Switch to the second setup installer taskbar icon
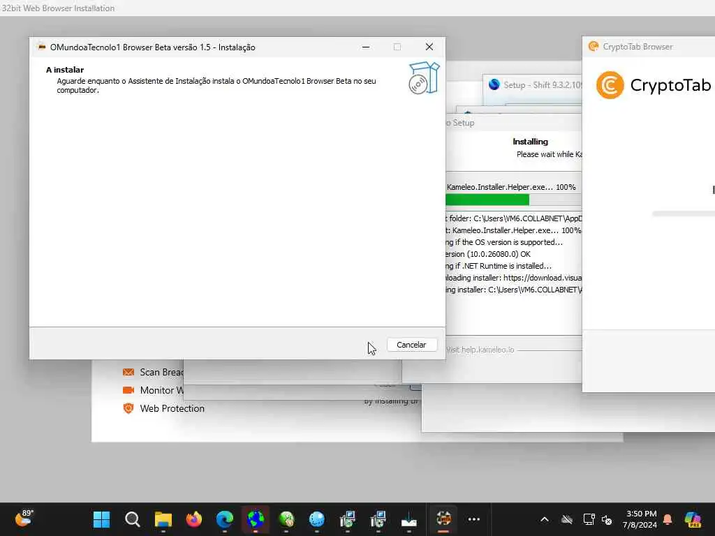The width and height of the screenshot is (715, 536). pyautogui.click(x=378, y=519)
